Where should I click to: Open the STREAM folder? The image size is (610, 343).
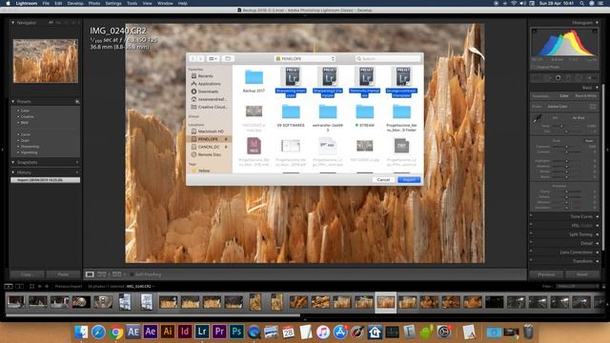tap(364, 111)
